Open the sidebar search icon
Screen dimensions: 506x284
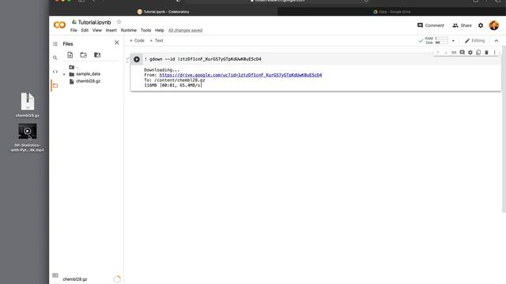click(x=55, y=58)
